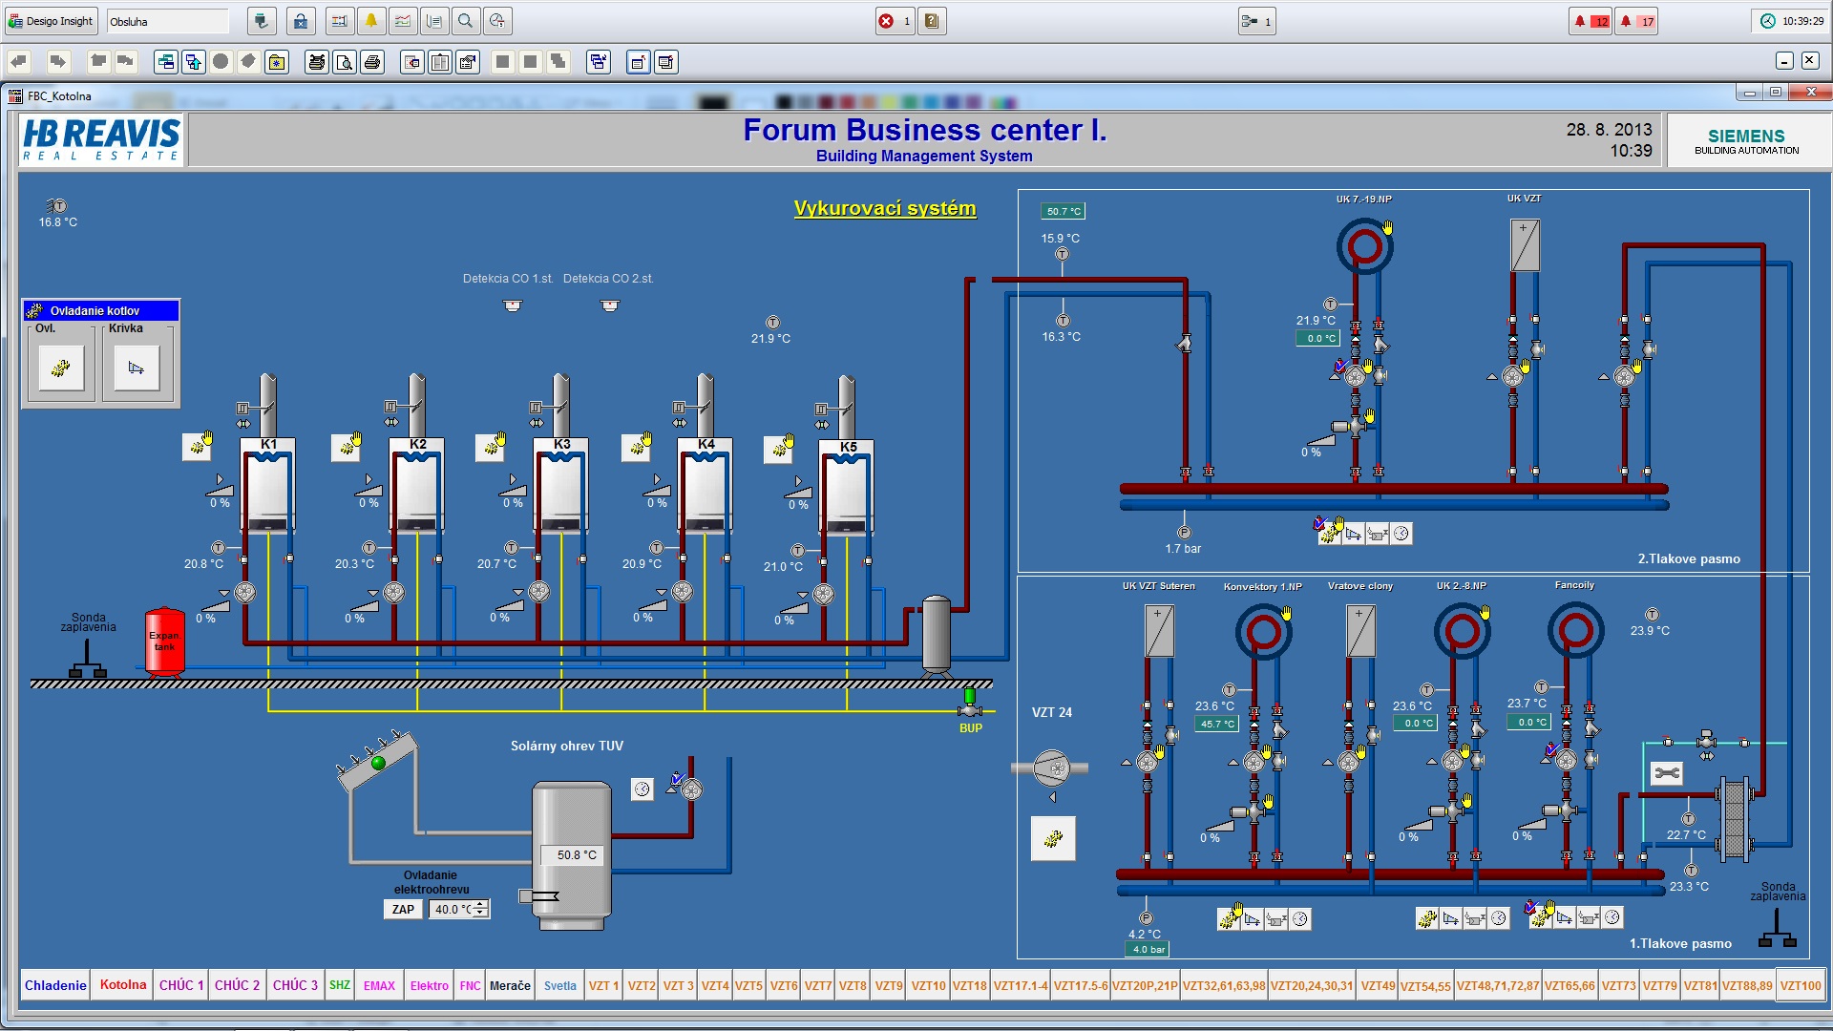1833x1031 pixels.
Task: Click the VZT 24 fan symbol
Action: (1051, 768)
